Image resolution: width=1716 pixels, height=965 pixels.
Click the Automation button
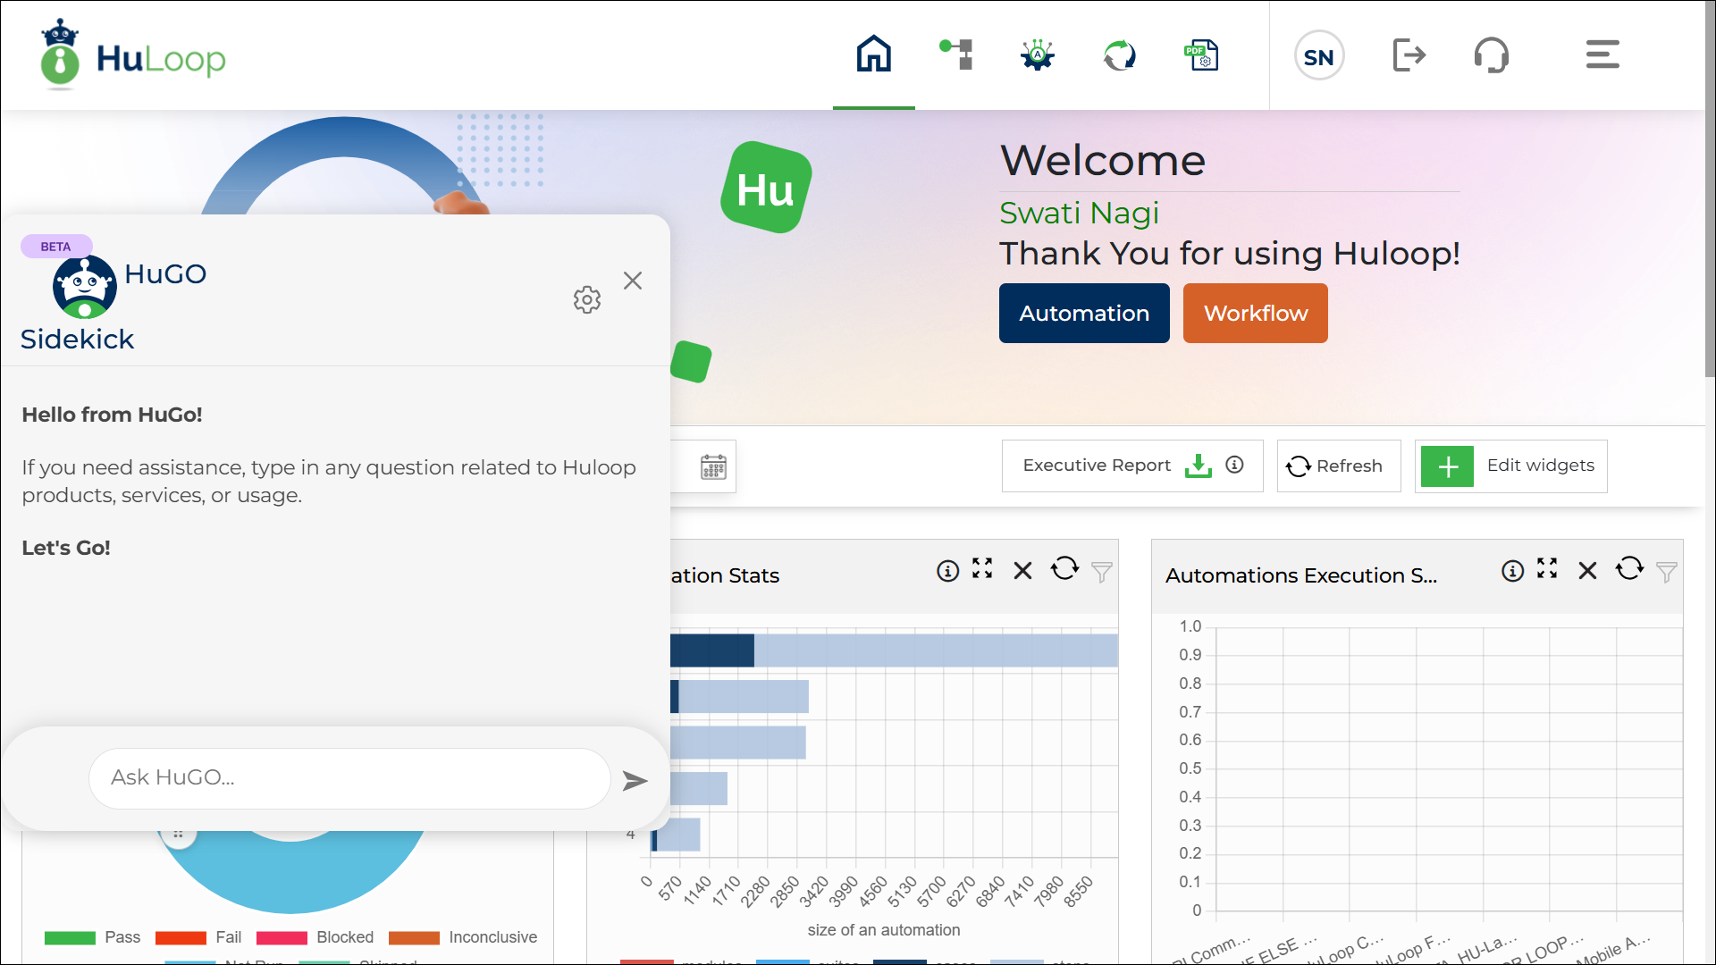pos(1083,314)
